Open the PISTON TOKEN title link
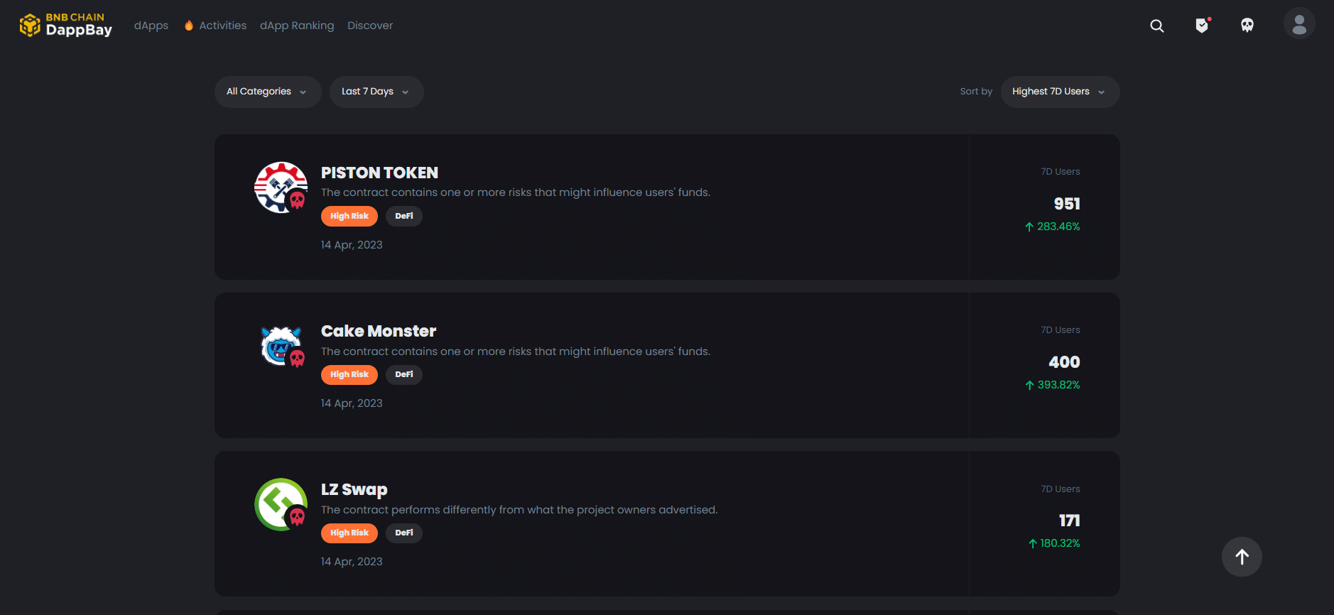Viewport: 1334px width, 615px height. (x=379, y=173)
